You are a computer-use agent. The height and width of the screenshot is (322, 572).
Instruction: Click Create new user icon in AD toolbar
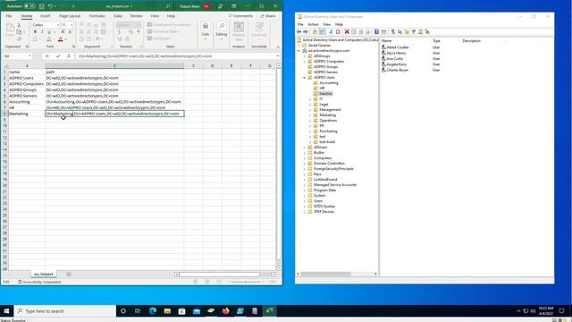(392, 32)
